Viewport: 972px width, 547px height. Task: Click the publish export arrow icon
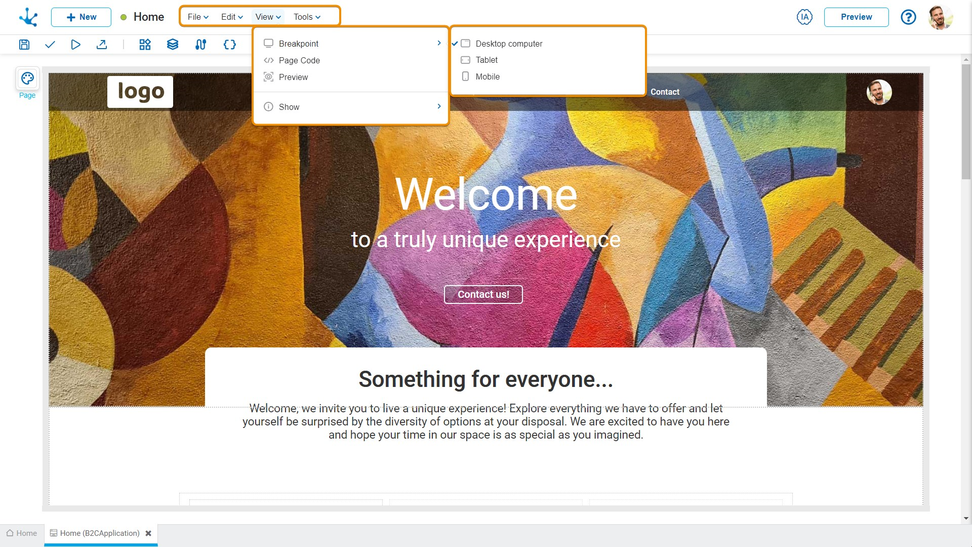pos(102,45)
